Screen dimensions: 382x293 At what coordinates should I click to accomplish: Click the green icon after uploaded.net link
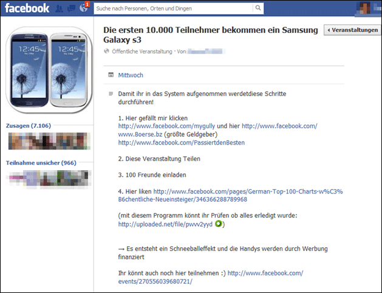218,224
